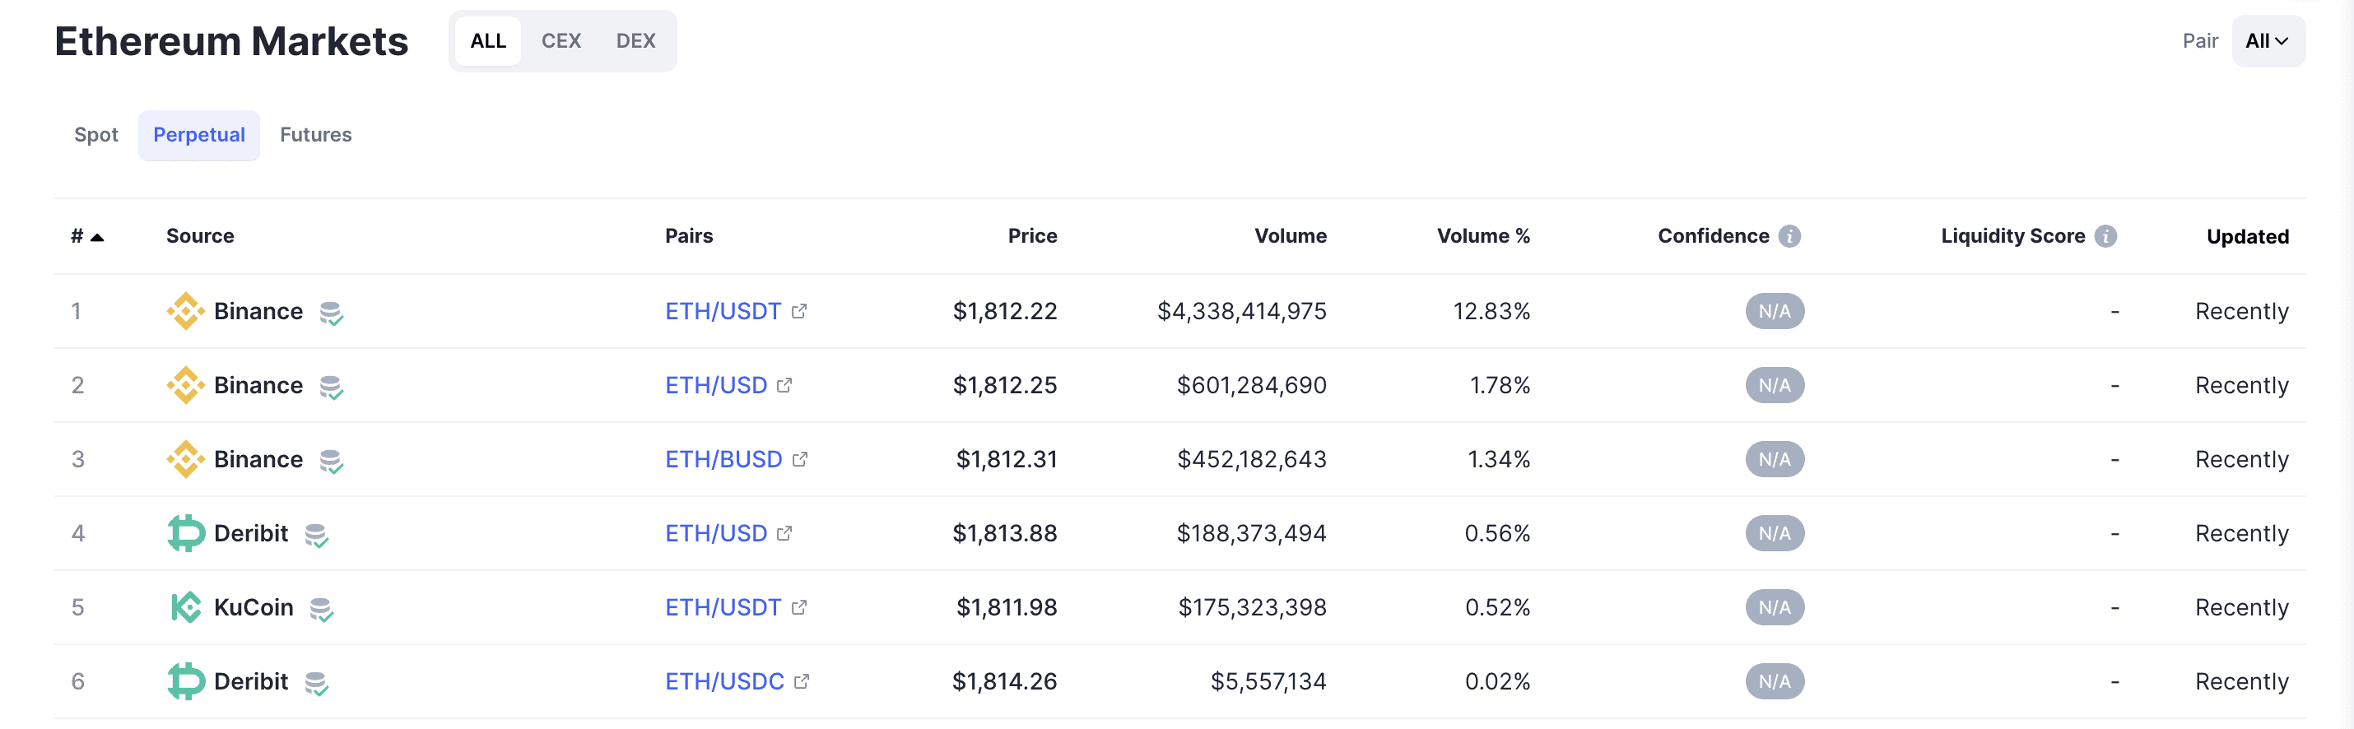The height and width of the screenshot is (729, 2354).
Task: Open the Futures markets tab
Action: (x=315, y=135)
